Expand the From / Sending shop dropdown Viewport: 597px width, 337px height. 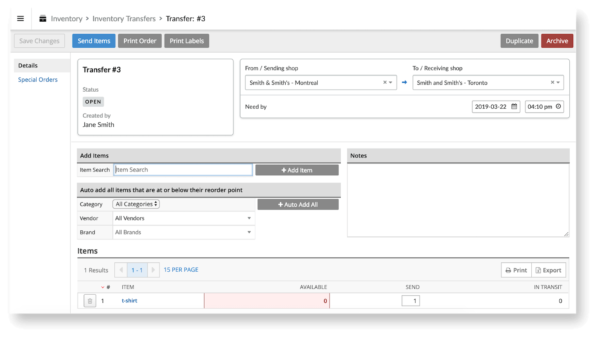391,83
